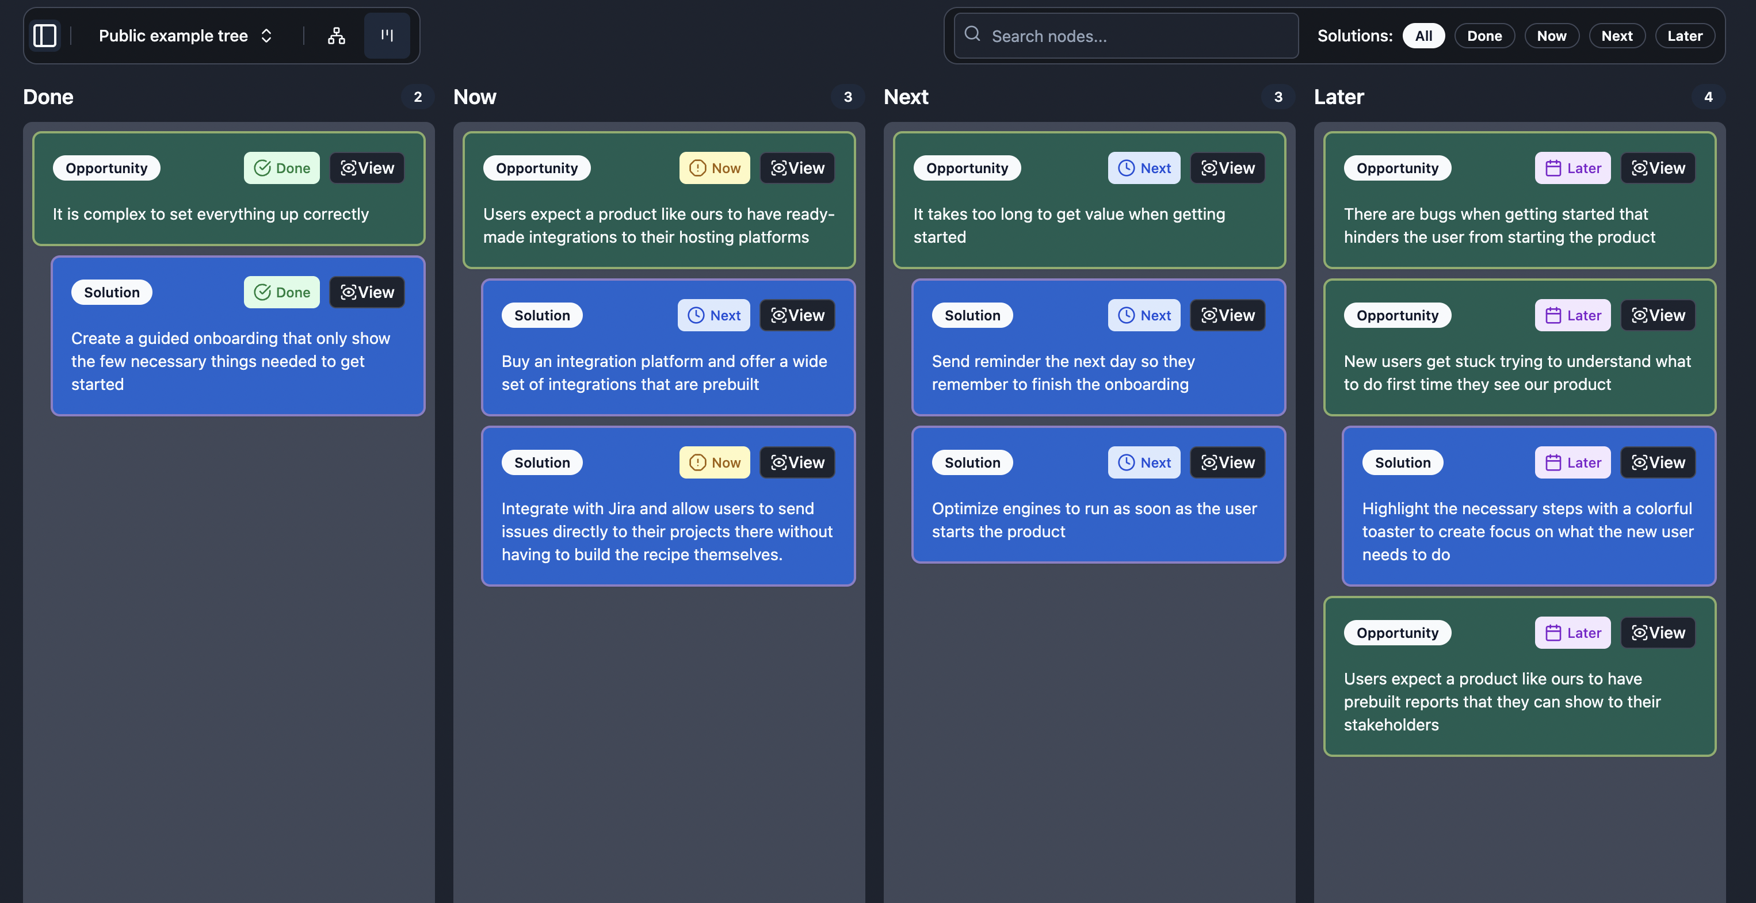The image size is (1756, 903).
Task: Open the tree selector next to 'Public example tree'
Action: (x=266, y=36)
